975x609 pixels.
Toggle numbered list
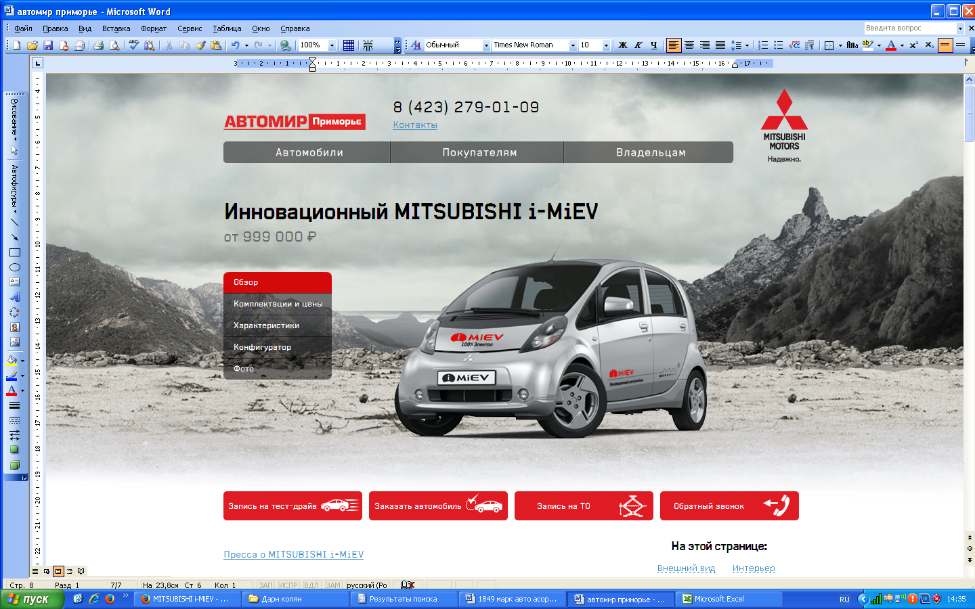[763, 45]
